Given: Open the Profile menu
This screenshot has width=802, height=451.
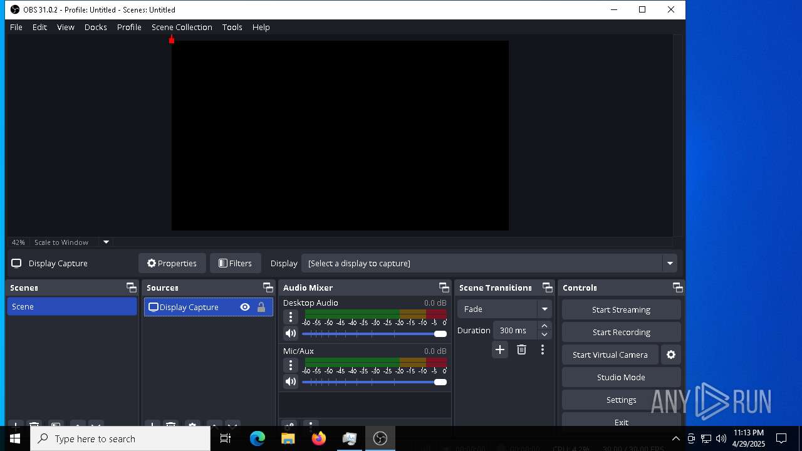Looking at the screenshot, I should point(129,27).
